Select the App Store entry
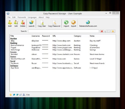The image size is (125, 109). click(x=63, y=68)
